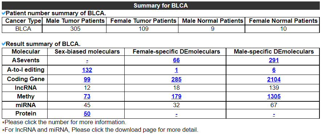Click the checkmark icon beside Patient number summary
The width and height of the screenshot is (322, 135).
tap(4, 13)
